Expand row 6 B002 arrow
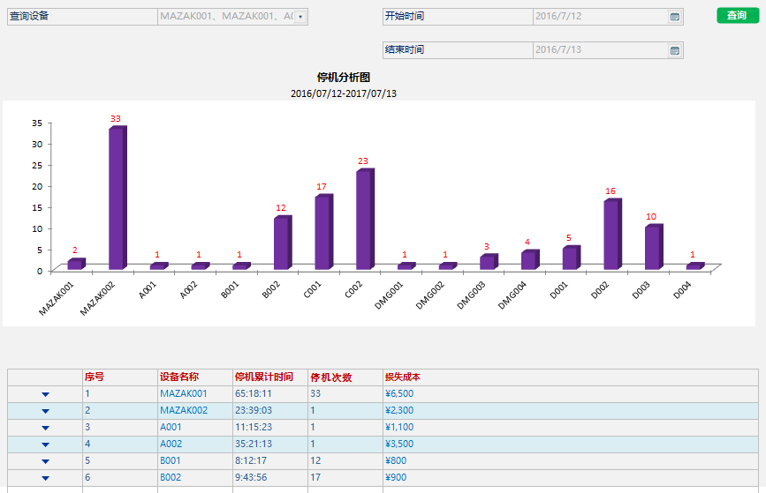Image resolution: width=766 pixels, height=493 pixels. point(45,478)
